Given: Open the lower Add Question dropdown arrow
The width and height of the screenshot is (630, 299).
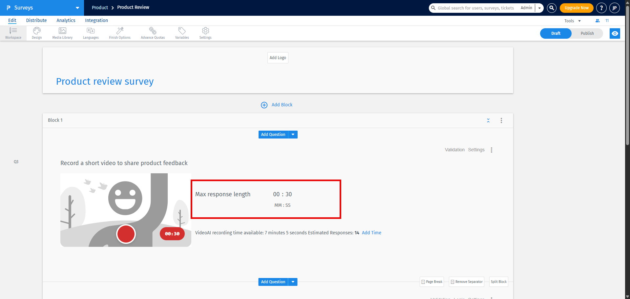Looking at the screenshot, I should tap(293, 282).
